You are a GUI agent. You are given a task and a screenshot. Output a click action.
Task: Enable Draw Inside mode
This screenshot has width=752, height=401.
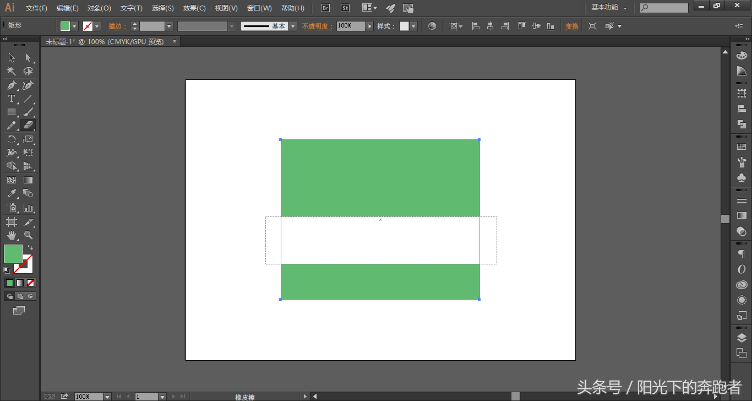point(31,296)
